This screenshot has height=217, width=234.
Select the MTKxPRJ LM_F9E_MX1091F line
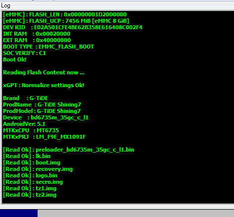point(45,137)
